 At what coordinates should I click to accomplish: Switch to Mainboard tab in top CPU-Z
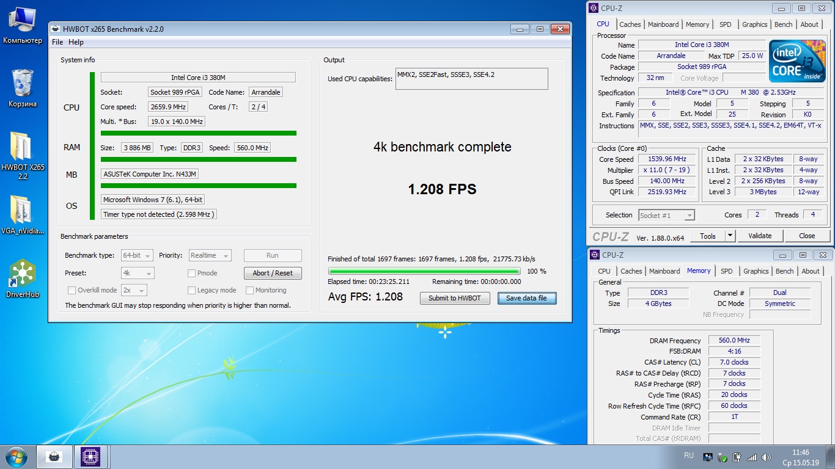663,24
